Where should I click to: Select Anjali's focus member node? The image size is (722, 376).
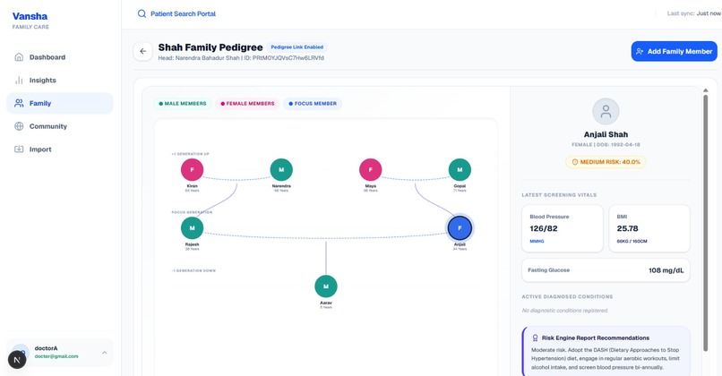point(460,228)
